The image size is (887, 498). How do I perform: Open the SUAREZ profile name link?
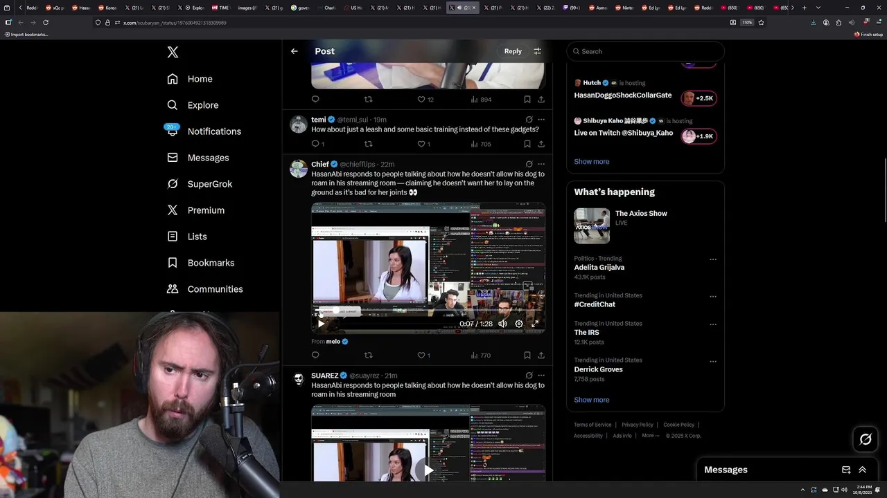coord(325,376)
